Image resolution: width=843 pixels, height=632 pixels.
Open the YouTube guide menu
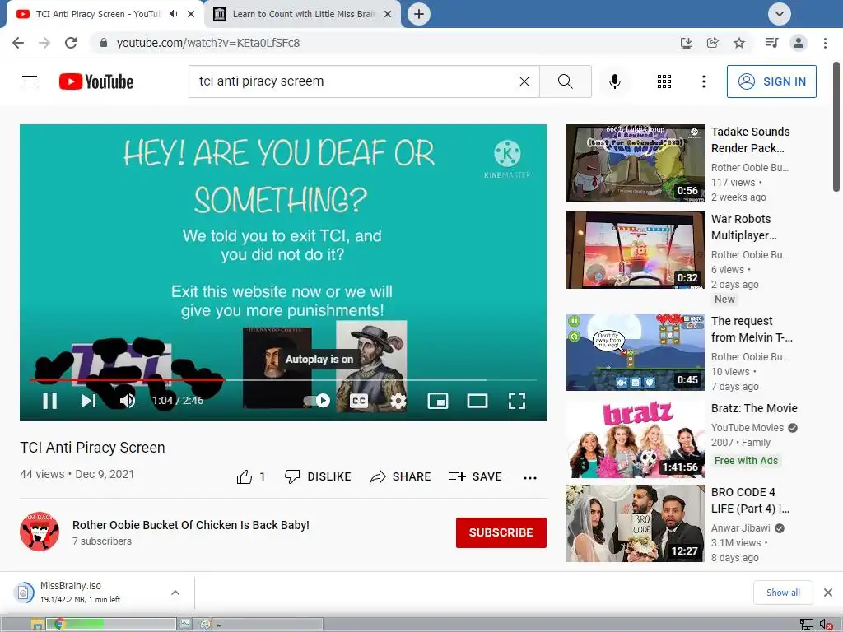[30, 81]
